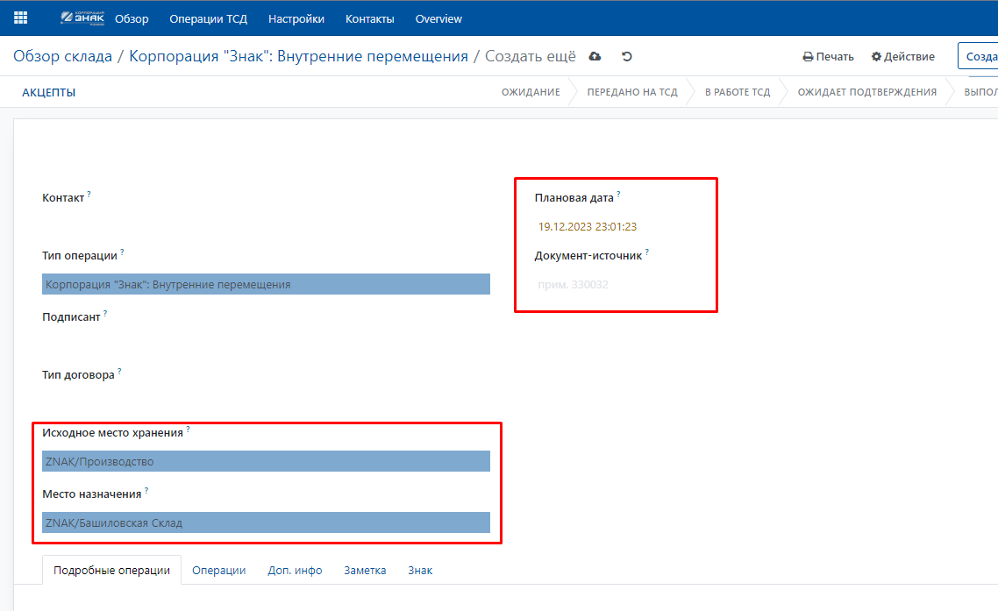Click the Документ-источник label
Image resolution: width=998 pixels, height=611 pixels.
point(588,256)
